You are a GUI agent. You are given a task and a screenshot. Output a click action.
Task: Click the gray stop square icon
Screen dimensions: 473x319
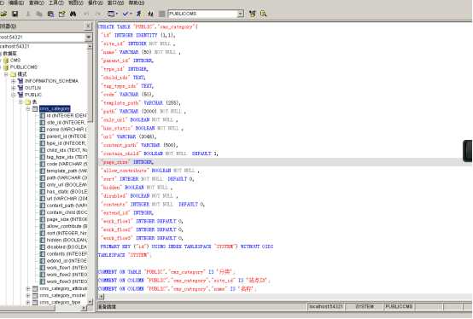tap(162, 14)
